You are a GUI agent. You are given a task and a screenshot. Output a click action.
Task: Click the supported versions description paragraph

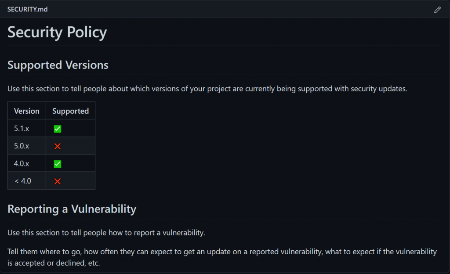coord(207,89)
